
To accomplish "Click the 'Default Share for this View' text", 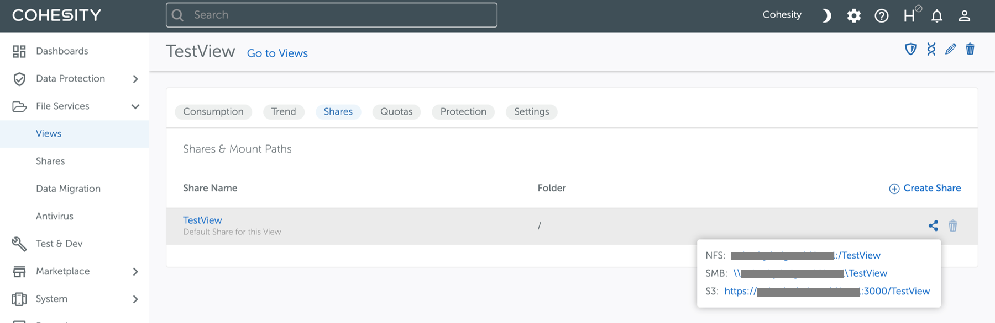I will point(232,232).
